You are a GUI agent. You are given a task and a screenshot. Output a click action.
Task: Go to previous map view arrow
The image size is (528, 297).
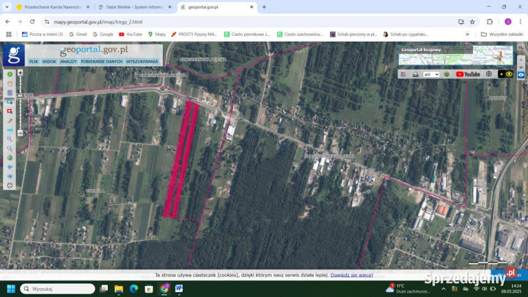[9, 167]
